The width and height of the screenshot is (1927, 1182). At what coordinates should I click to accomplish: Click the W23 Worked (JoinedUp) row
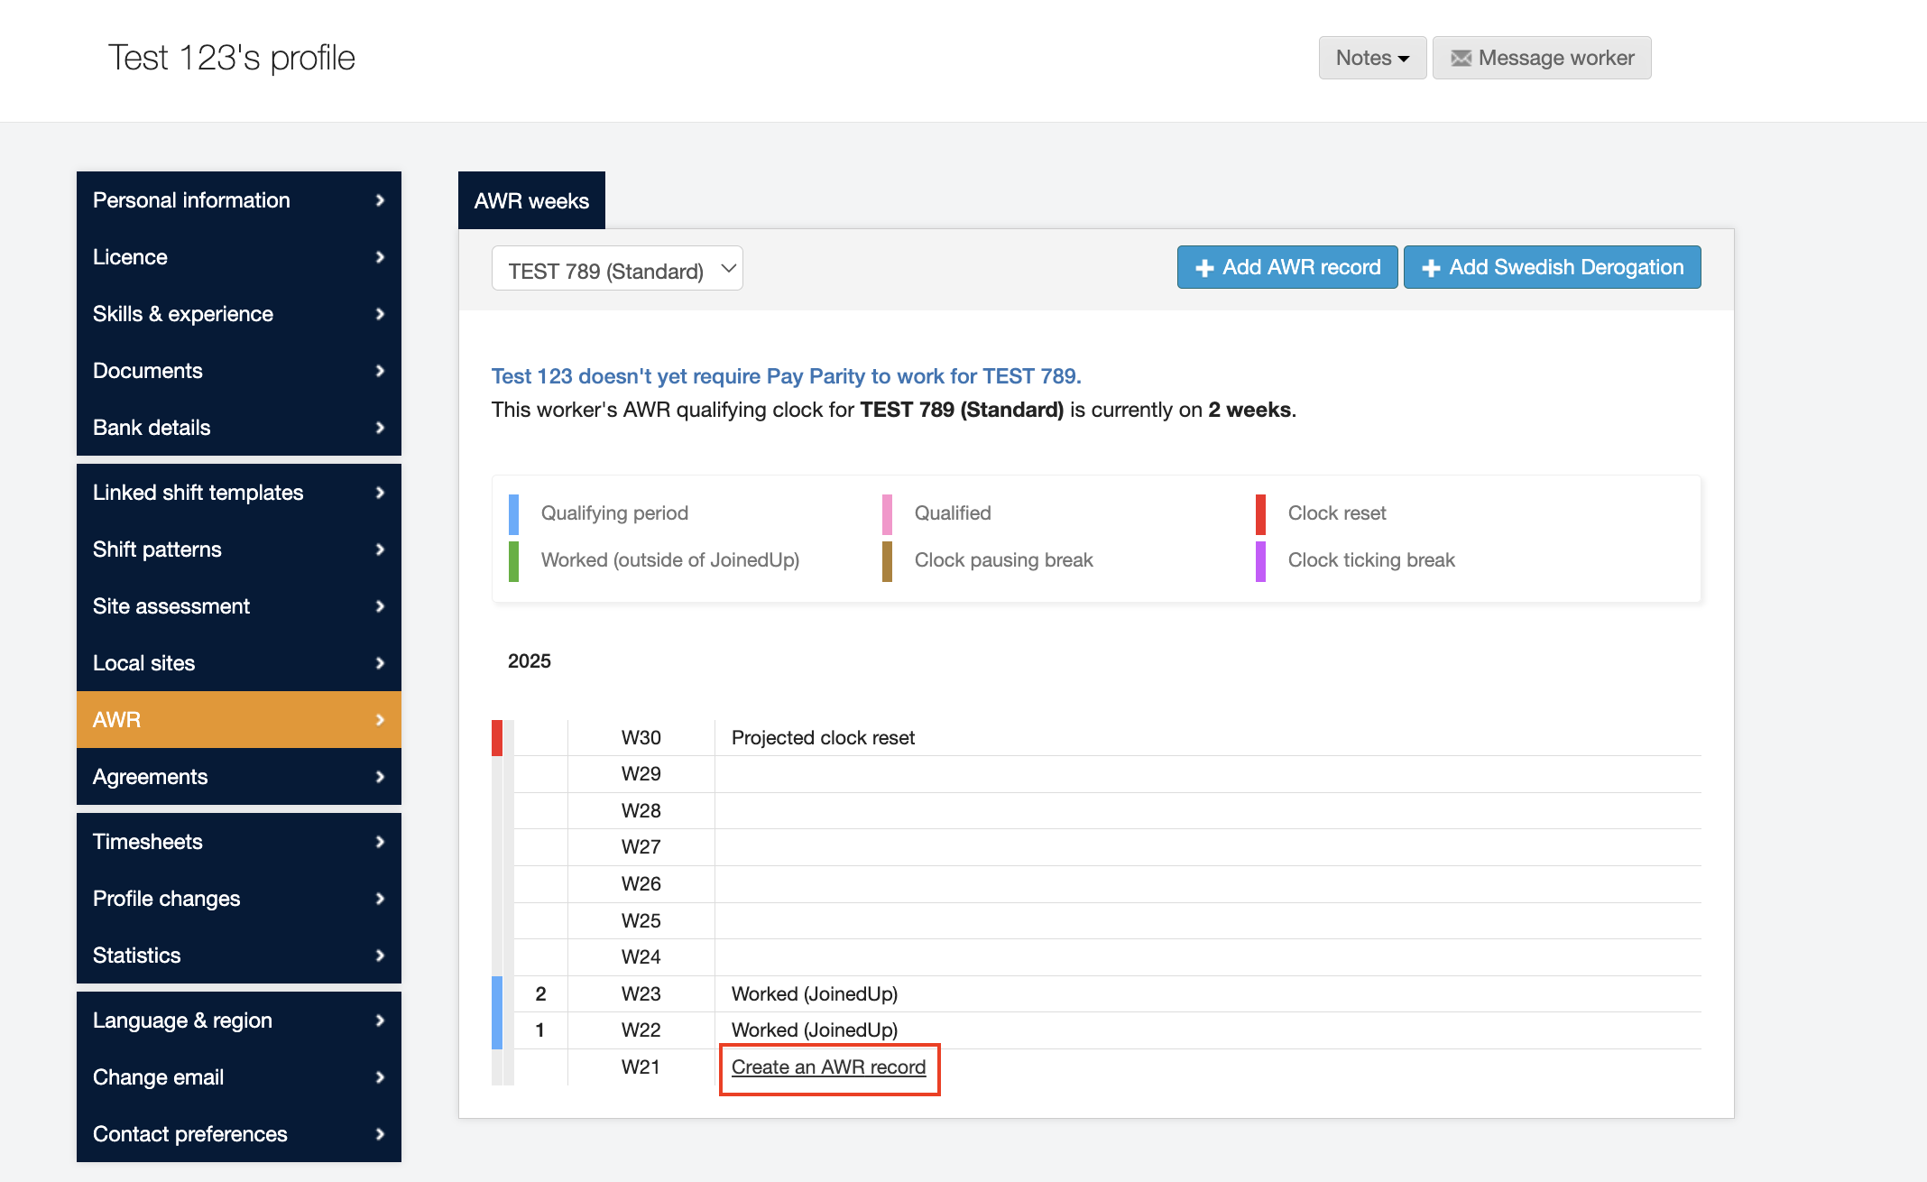(x=814, y=994)
